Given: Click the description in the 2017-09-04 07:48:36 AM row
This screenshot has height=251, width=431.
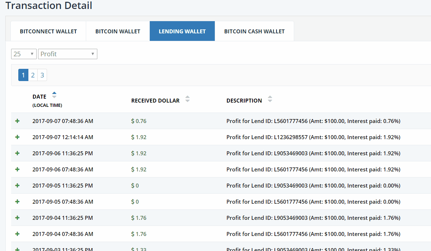Looking at the screenshot, I should coord(314,234).
